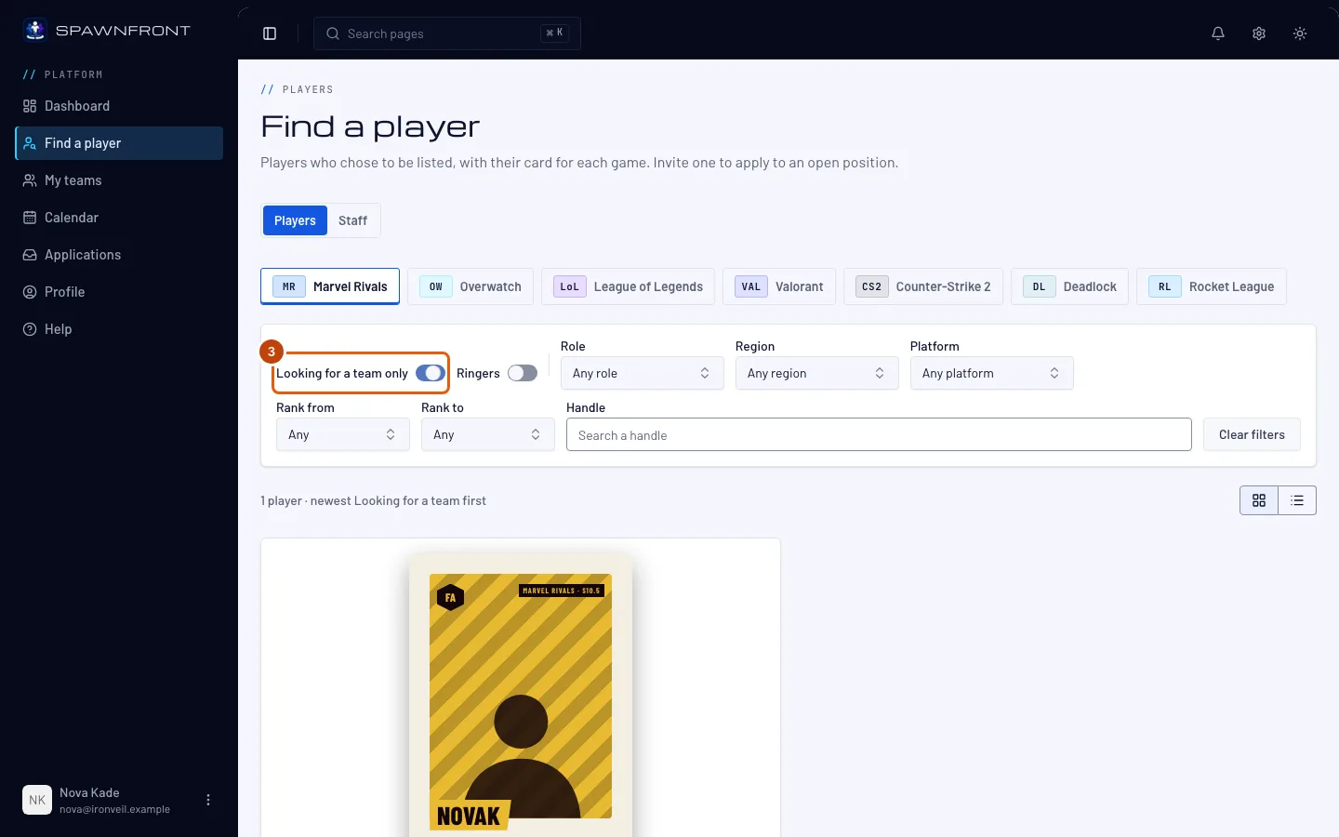The width and height of the screenshot is (1339, 837).
Task: Switch to grid view layout
Action: click(1259, 500)
